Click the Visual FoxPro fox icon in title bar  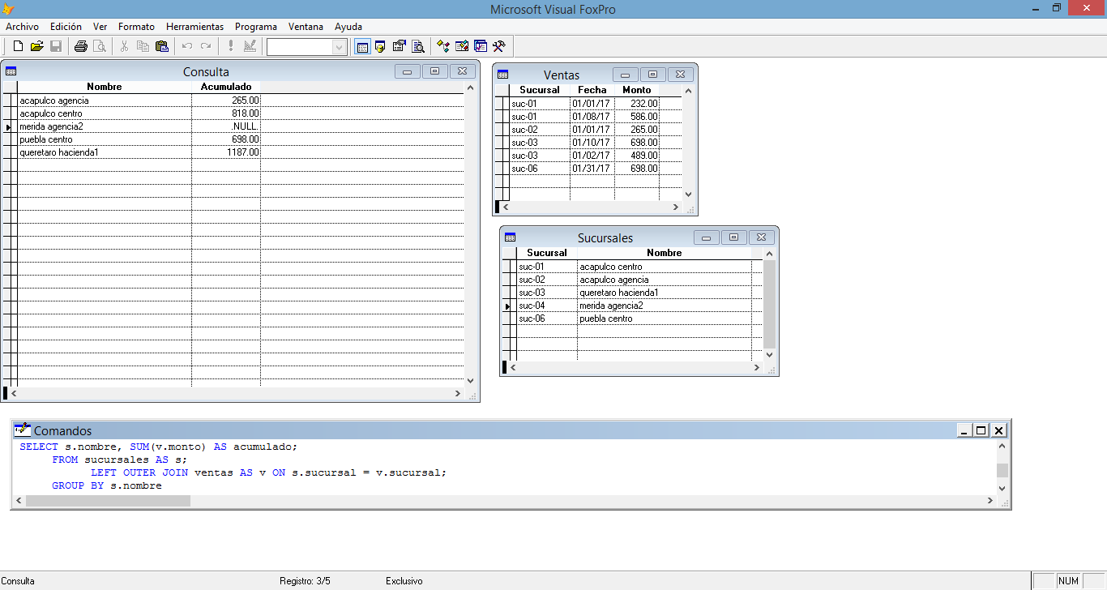[8, 9]
